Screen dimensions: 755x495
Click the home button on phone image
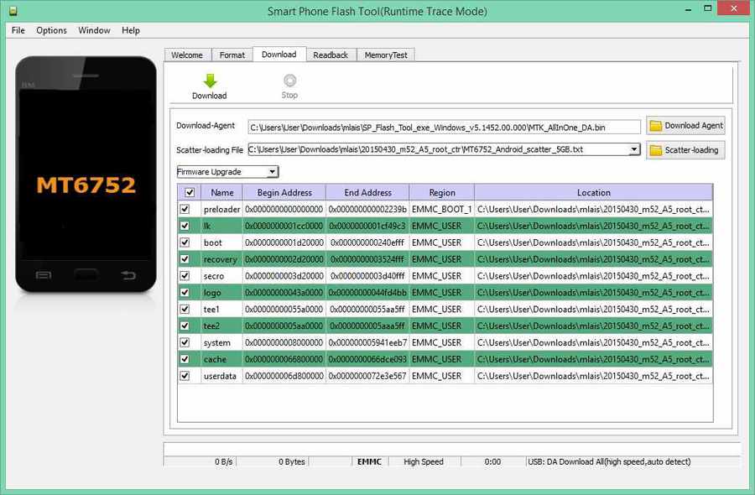pos(86,275)
